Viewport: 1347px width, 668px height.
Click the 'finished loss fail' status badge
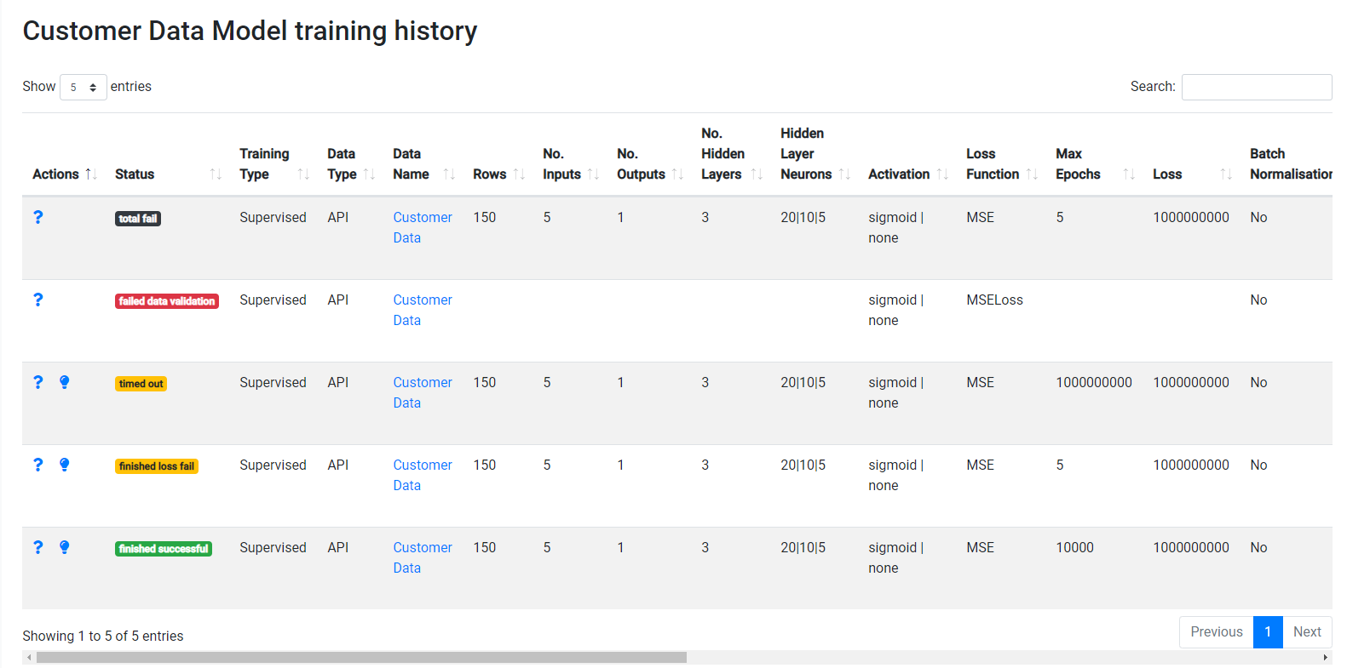pyautogui.click(x=157, y=466)
